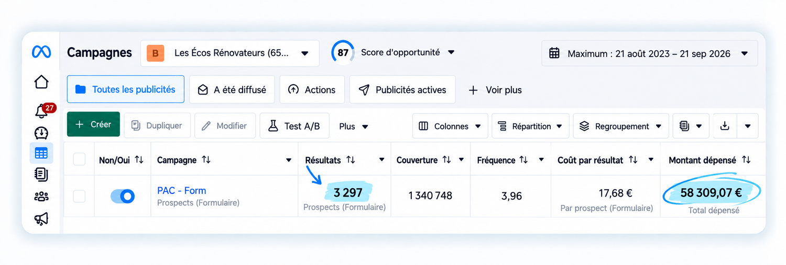Click Total dépensé label
The height and width of the screenshot is (265, 786).
714,210
